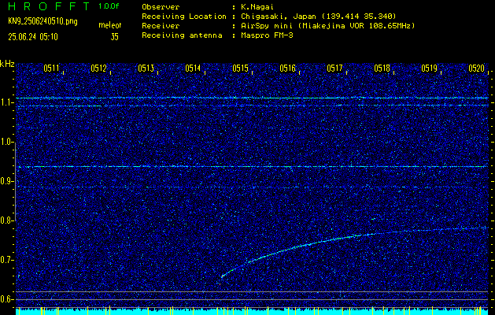
Task: Click the observer name K.Nagai
Action: pos(257,6)
